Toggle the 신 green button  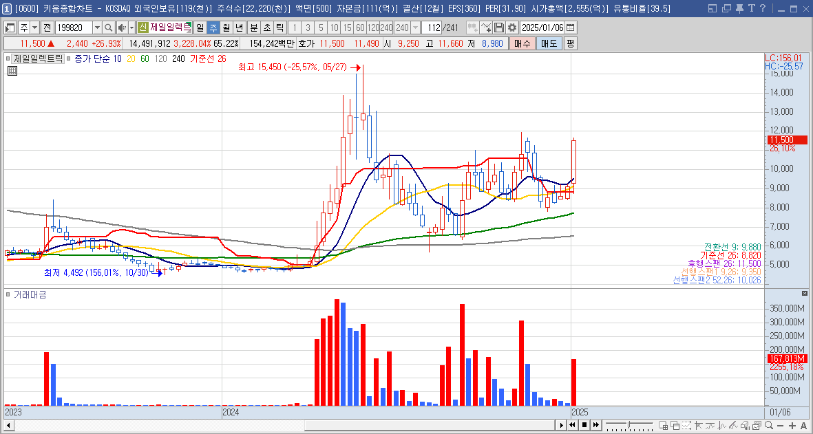[x=143, y=28]
